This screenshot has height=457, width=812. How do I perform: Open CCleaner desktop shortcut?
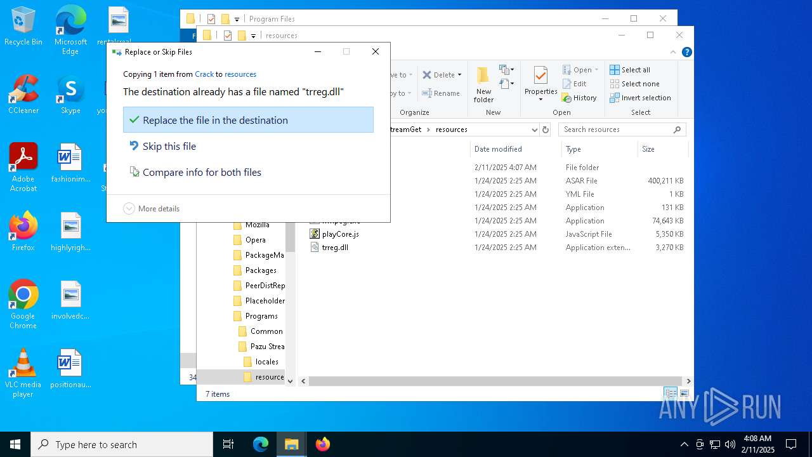pyautogui.click(x=23, y=95)
